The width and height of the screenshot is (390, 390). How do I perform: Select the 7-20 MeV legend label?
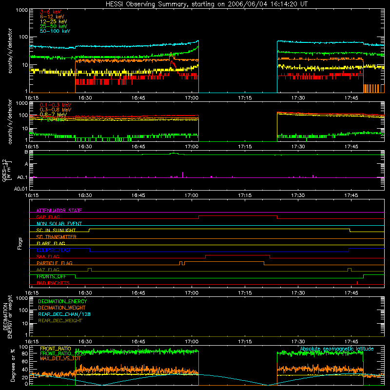pyautogui.click(x=52, y=119)
